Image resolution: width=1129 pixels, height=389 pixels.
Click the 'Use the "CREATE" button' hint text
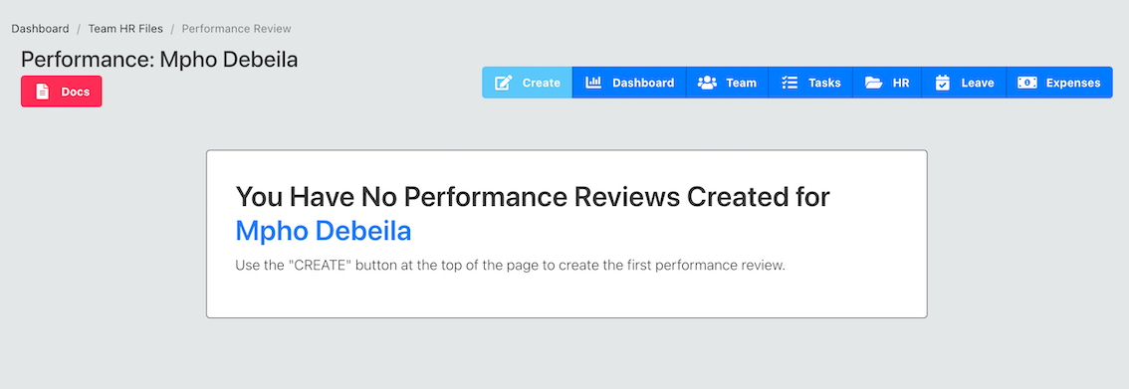pyautogui.click(x=510, y=266)
